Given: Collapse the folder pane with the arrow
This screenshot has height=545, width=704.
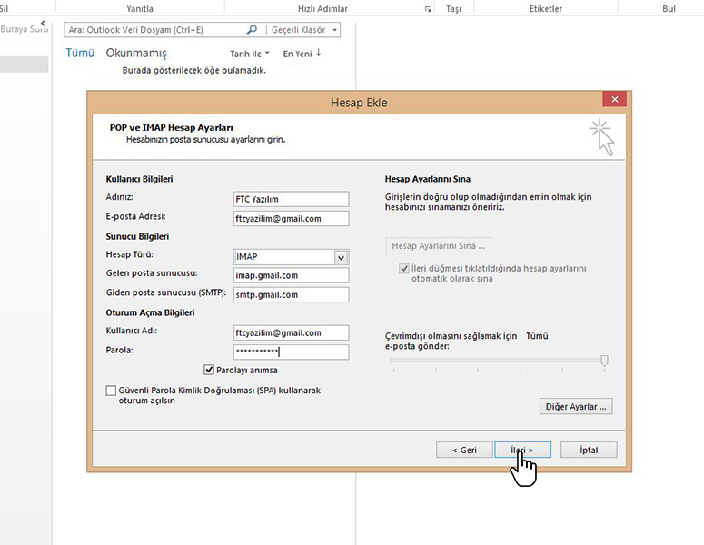Looking at the screenshot, I should point(43,23).
